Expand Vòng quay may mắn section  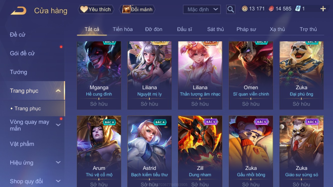[58, 125]
